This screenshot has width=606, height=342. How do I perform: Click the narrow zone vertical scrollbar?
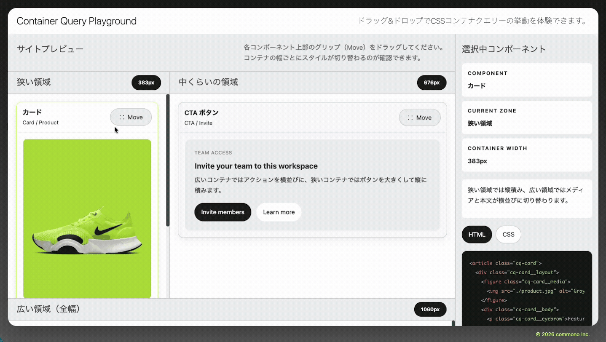(x=168, y=160)
